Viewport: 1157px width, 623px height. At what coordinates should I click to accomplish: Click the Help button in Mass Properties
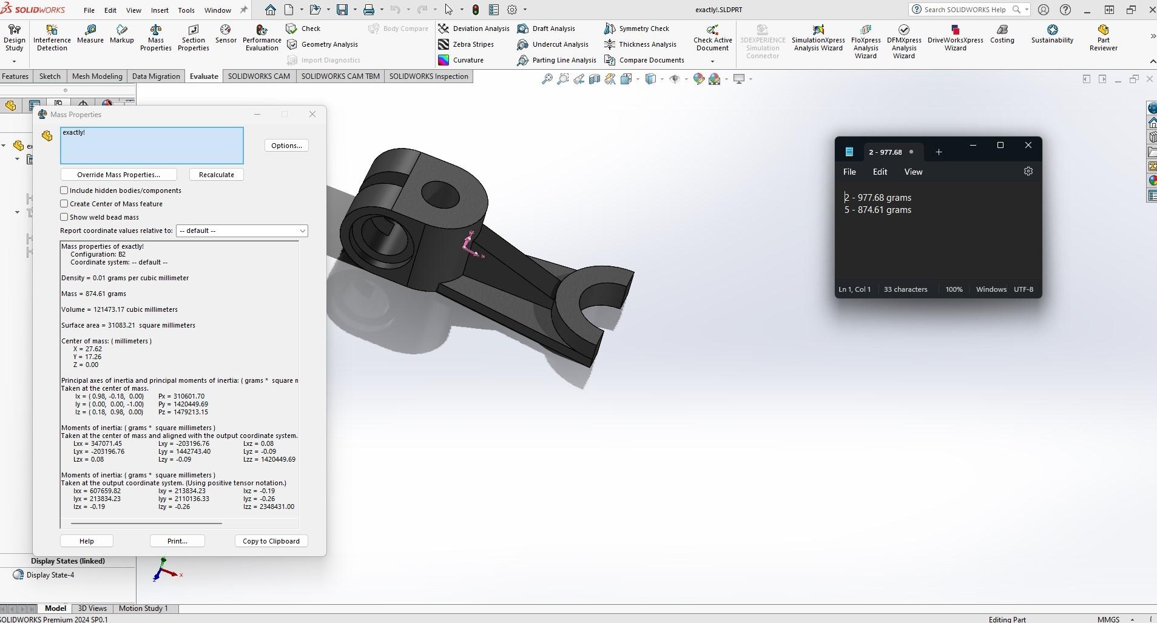pyautogui.click(x=87, y=541)
